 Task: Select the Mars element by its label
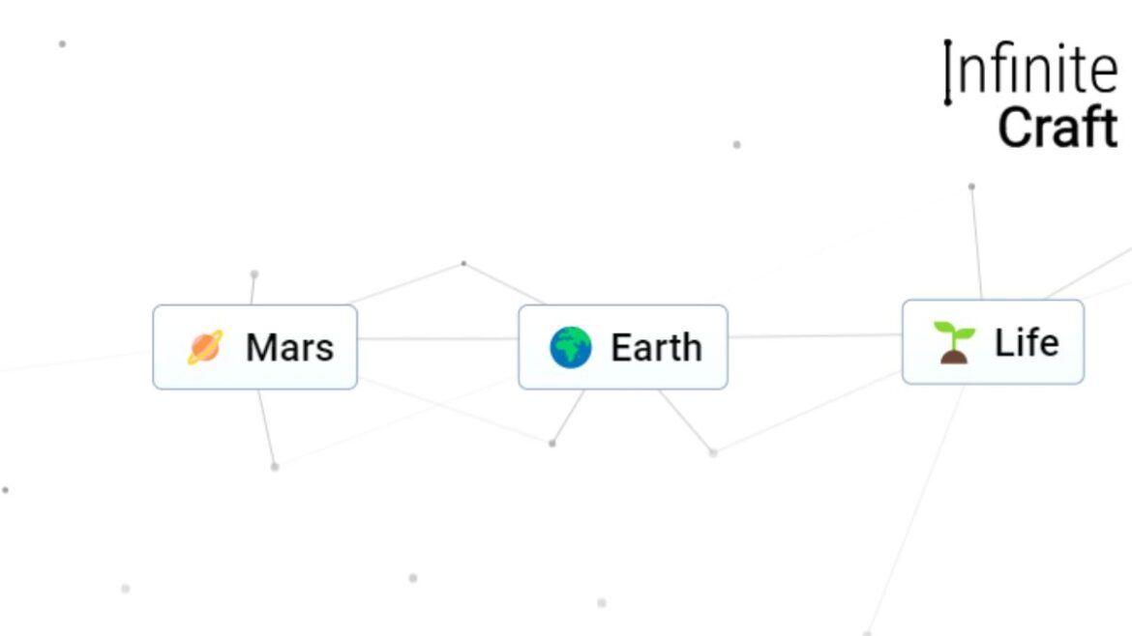pos(289,347)
